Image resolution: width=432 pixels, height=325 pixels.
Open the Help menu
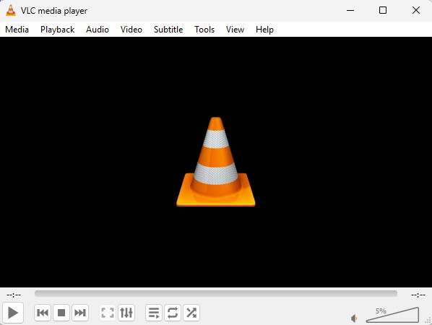pos(264,30)
